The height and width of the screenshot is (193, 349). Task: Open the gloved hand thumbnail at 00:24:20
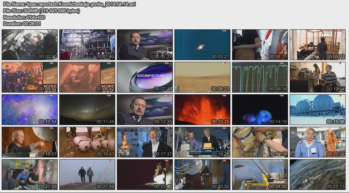click(x=260, y=175)
